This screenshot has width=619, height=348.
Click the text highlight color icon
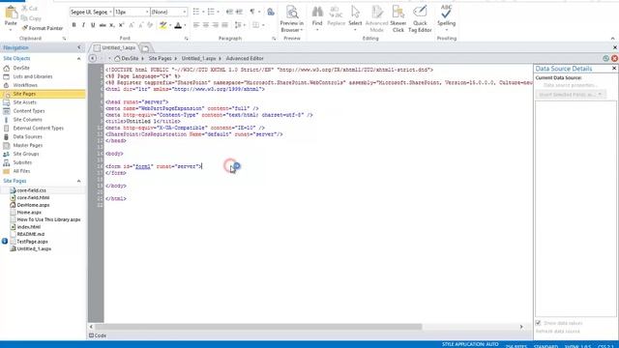coord(162,25)
